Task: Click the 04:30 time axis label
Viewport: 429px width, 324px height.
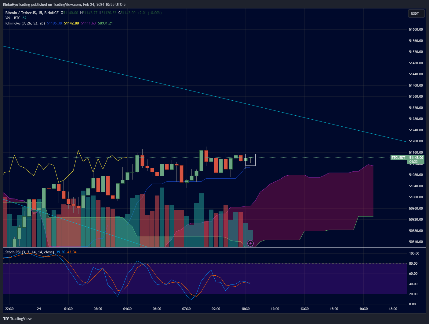Action: pyautogui.click(x=127, y=309)
